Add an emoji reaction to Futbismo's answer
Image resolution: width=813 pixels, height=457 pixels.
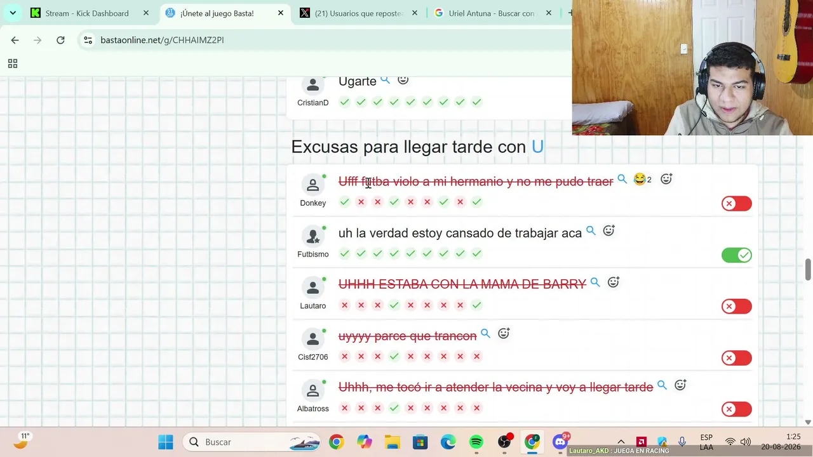point(608,230)
